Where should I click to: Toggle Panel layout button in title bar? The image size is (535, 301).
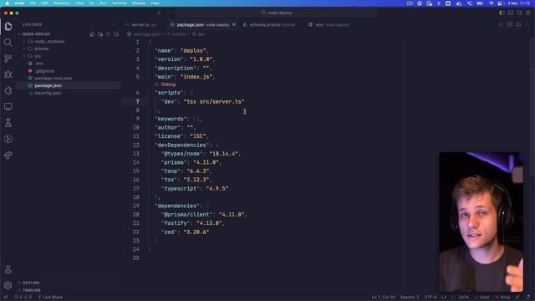coord(511,13)
